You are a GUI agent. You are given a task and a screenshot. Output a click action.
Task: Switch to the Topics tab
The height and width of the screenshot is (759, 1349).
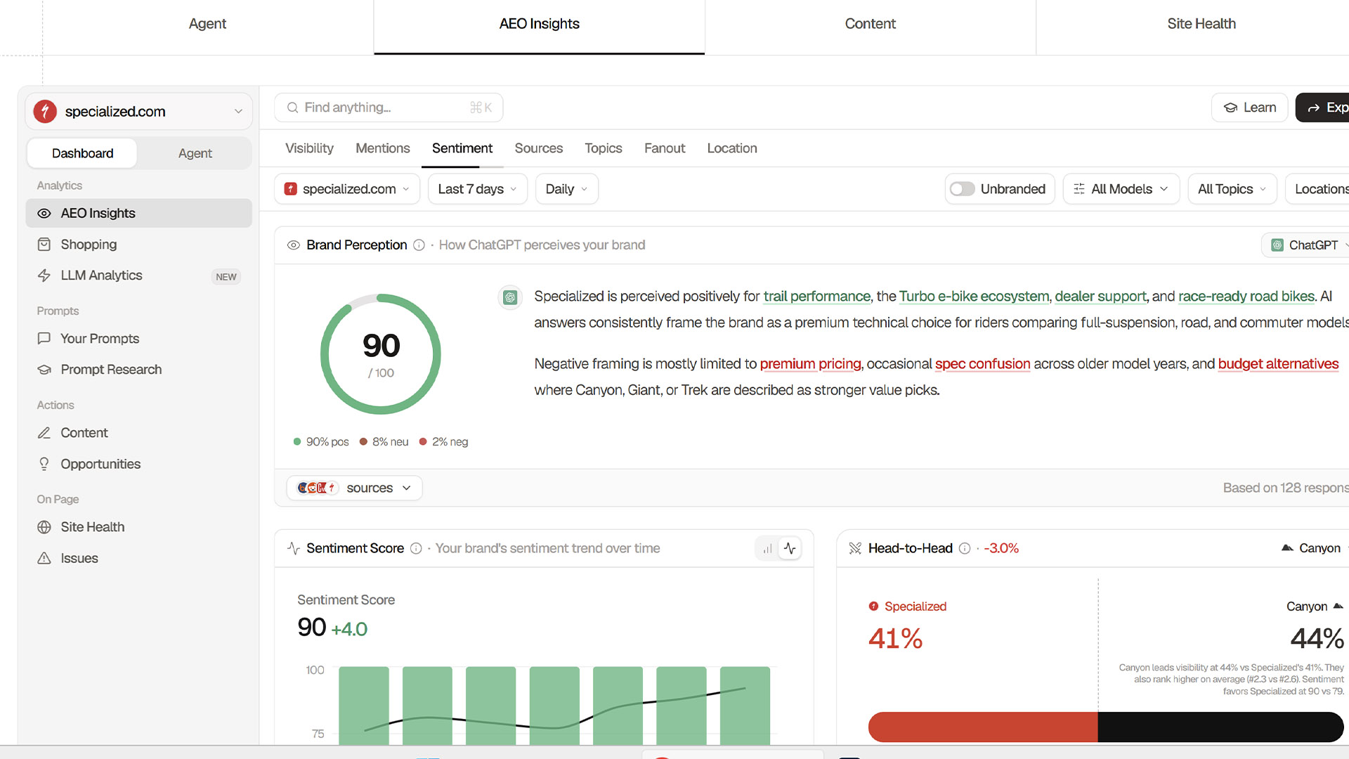604,148
